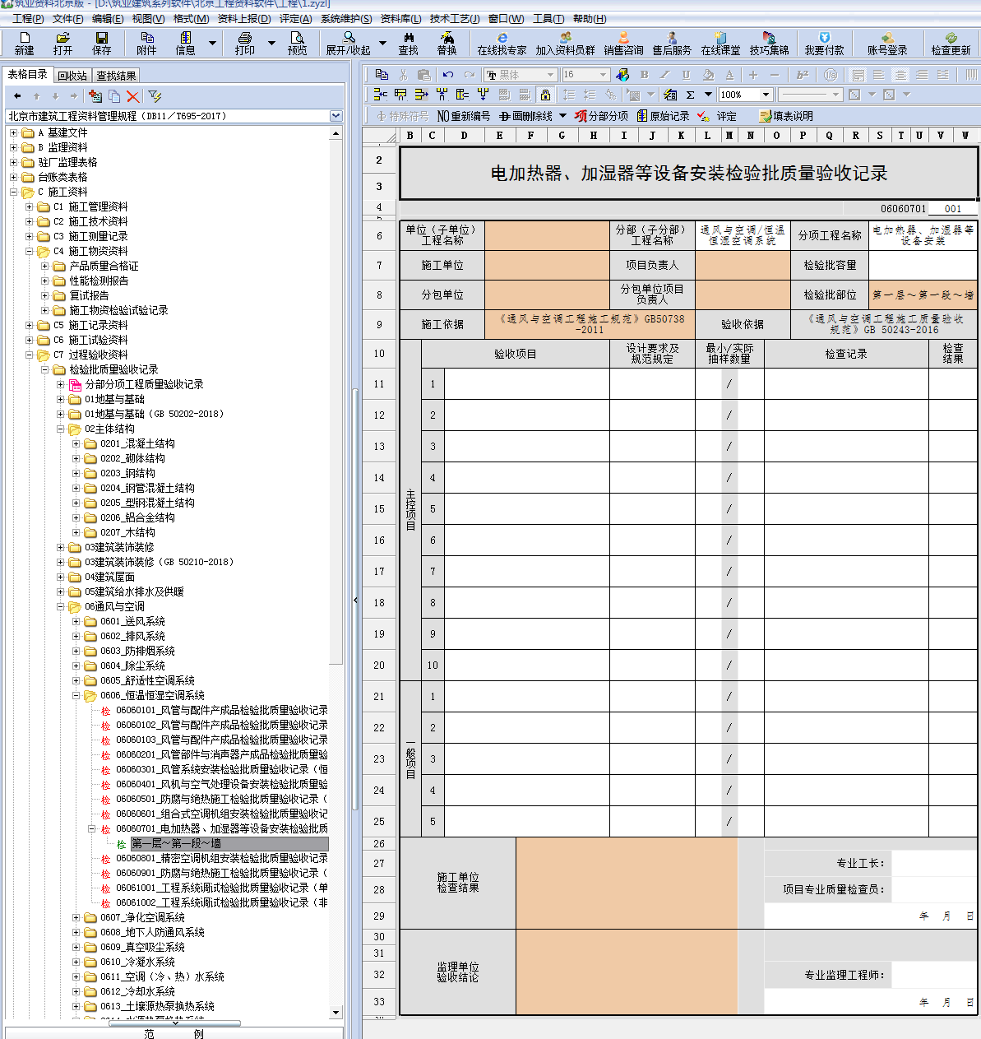This screenshot has width=981, height=1039.
Task: Toggle italic formatting
Action: pyautogui.click(x=665, y=74)
